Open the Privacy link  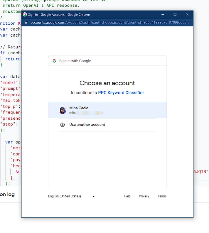click(144, 196)
